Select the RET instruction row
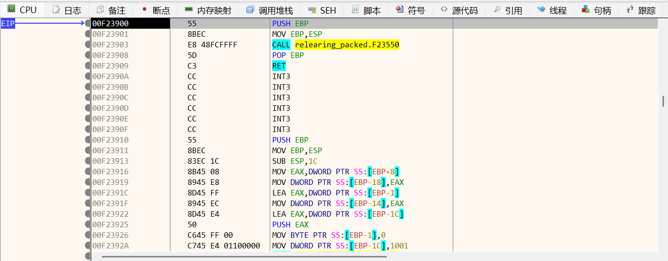This screenshot has width=668, height=261. pos(279,66)
